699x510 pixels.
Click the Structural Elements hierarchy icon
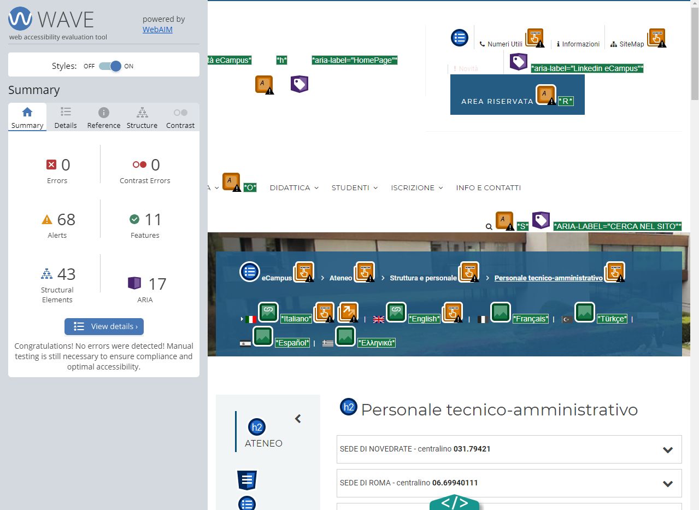46,274
